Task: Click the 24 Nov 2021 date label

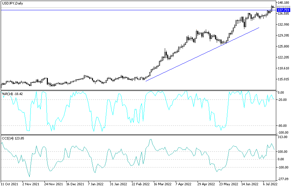Action: [x=53, y=184]
